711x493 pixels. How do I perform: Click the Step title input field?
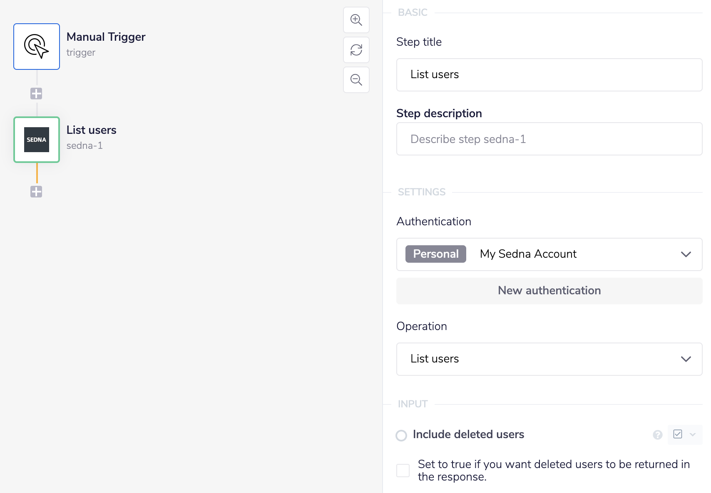(x=549, y=75)
